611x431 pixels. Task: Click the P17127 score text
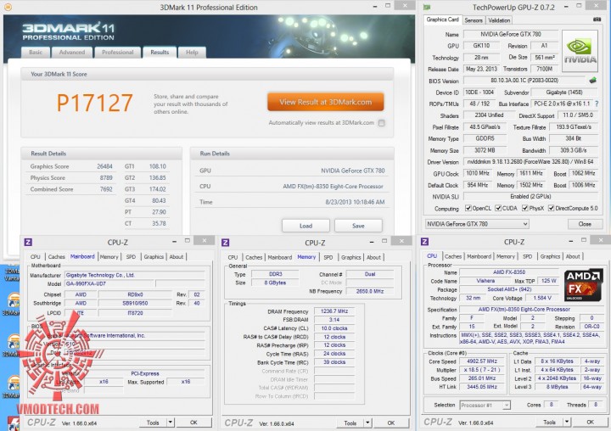coord(95,103)
